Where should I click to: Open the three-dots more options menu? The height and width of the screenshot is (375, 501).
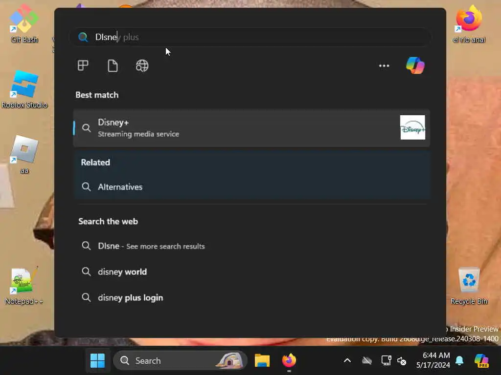384,66
